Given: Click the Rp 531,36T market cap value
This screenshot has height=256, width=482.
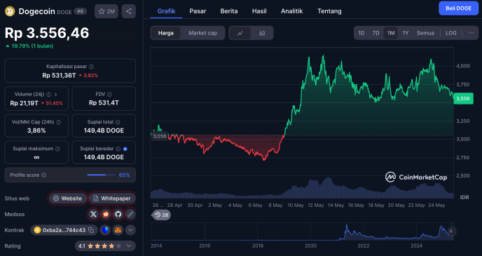Looking at the screenshot, I should [59, 75].
